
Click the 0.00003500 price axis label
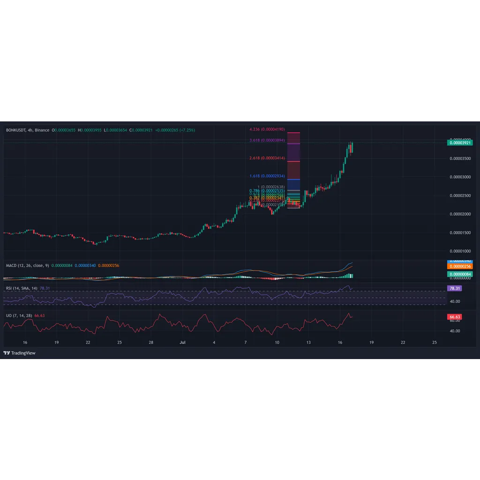pos(460,158)
